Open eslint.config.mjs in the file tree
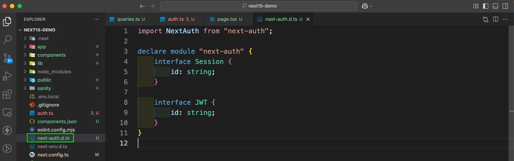 56,130
